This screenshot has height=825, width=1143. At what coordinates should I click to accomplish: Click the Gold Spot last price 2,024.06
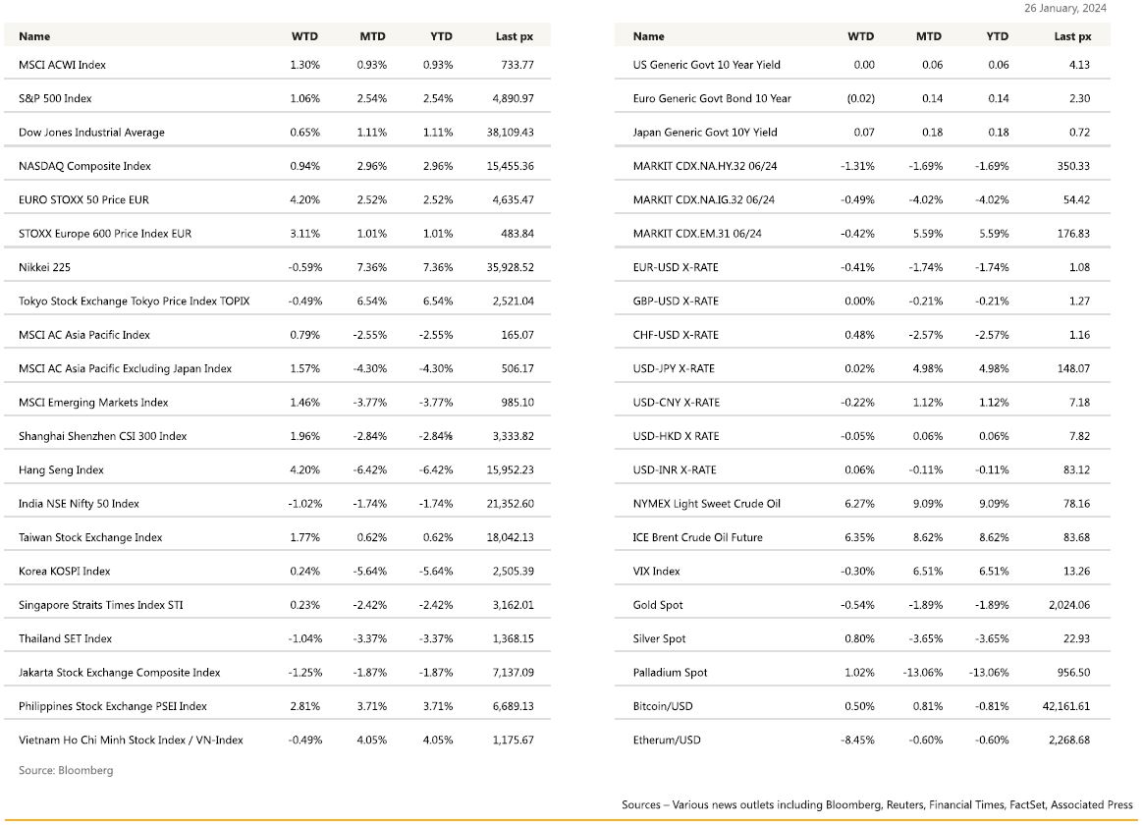pyautogui.click(x=1069, y=605)
